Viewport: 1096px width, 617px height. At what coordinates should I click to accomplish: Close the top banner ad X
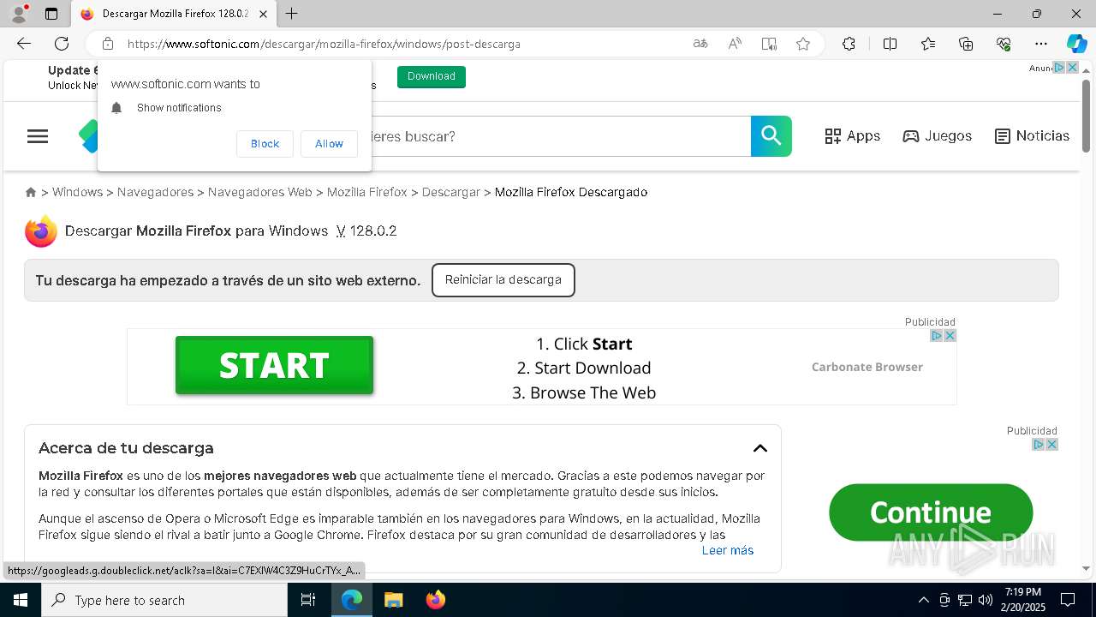coord(1072,68)
